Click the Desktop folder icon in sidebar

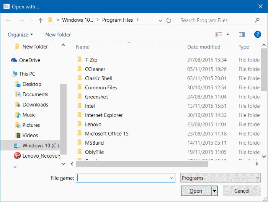point(18,84)
